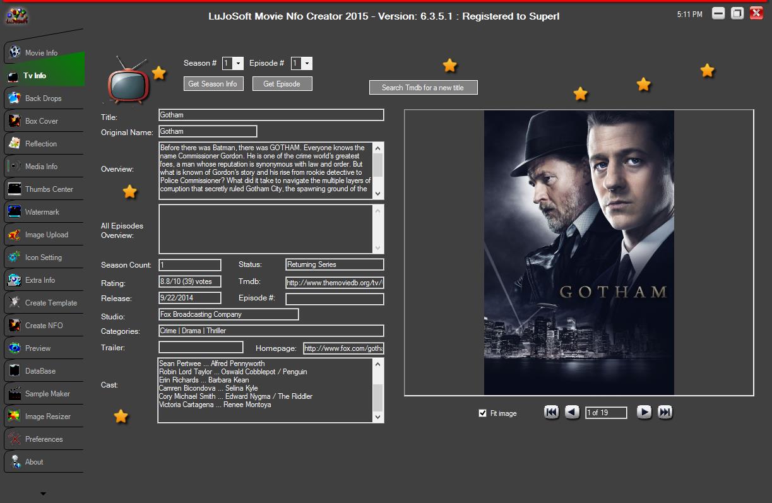Click the Cast list scrollbar up arrow
The height and width of the screenshot is (503, 772).
pos(378,364)
